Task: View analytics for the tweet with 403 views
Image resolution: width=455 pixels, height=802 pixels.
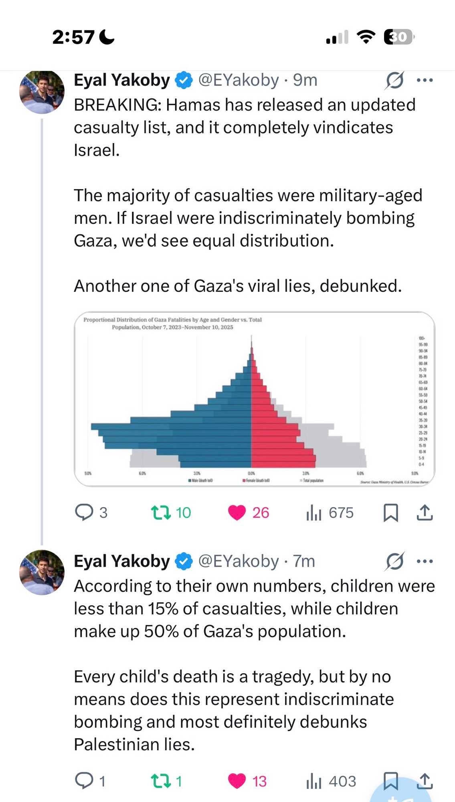Action: tap(314, 781)
